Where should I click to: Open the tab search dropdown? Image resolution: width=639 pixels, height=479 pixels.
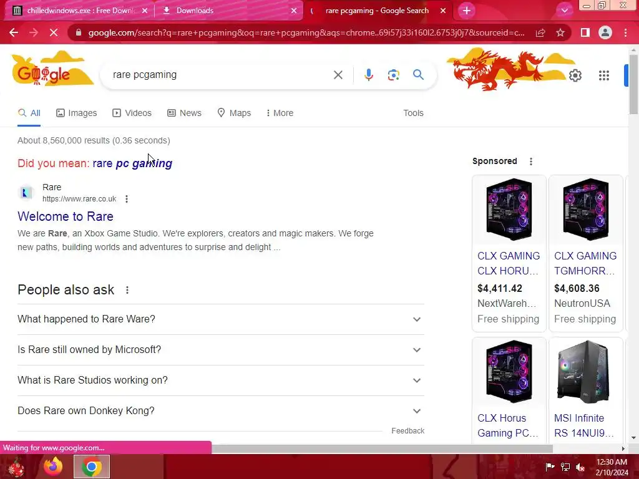(x=564, y=11)
